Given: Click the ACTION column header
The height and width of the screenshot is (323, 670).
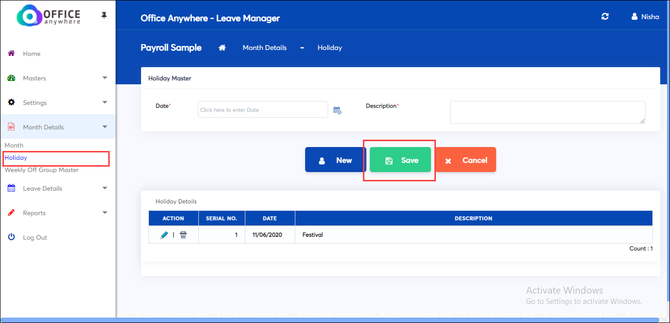Looking at the screenshot, I should pyautogui.click(x=173, y=218).
